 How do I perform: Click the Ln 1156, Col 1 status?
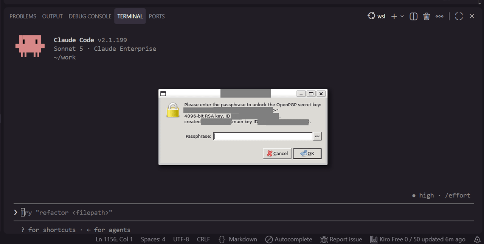(x=114, y=239)
